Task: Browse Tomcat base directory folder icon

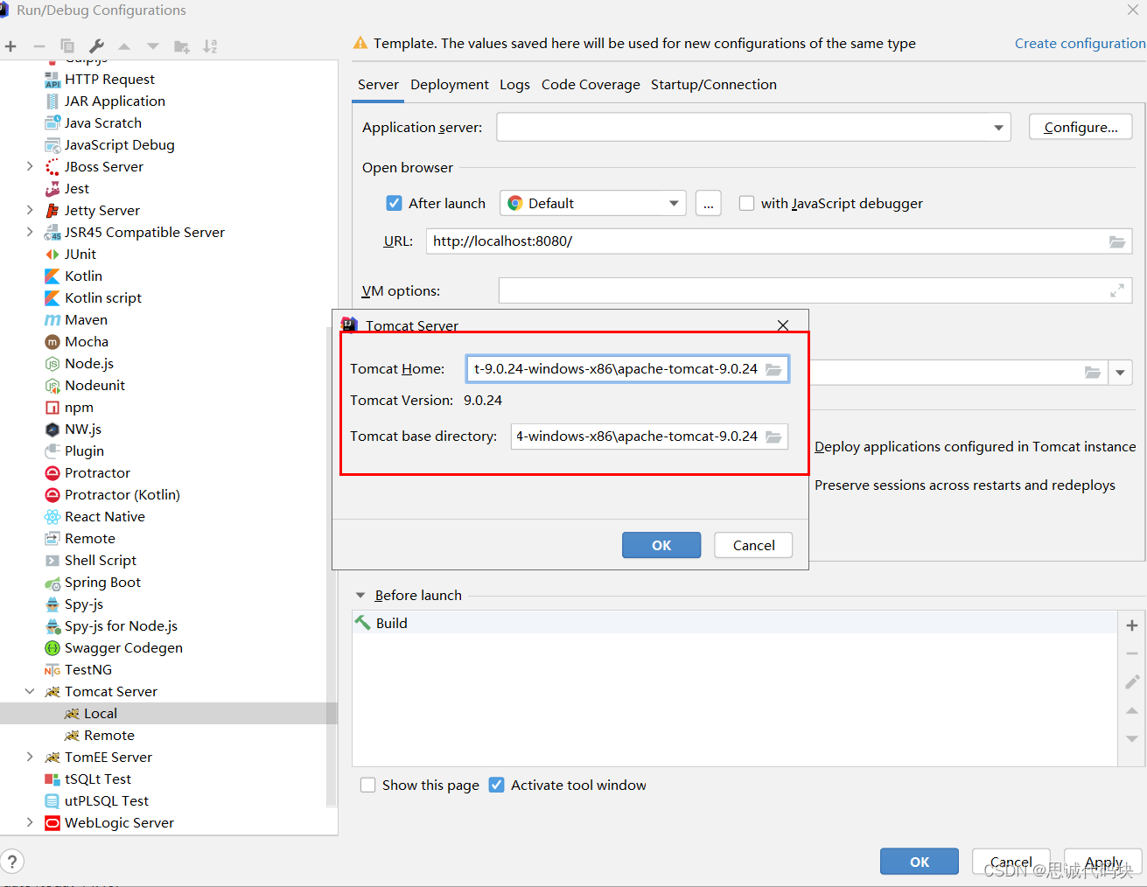Action: tap(773, 437)
